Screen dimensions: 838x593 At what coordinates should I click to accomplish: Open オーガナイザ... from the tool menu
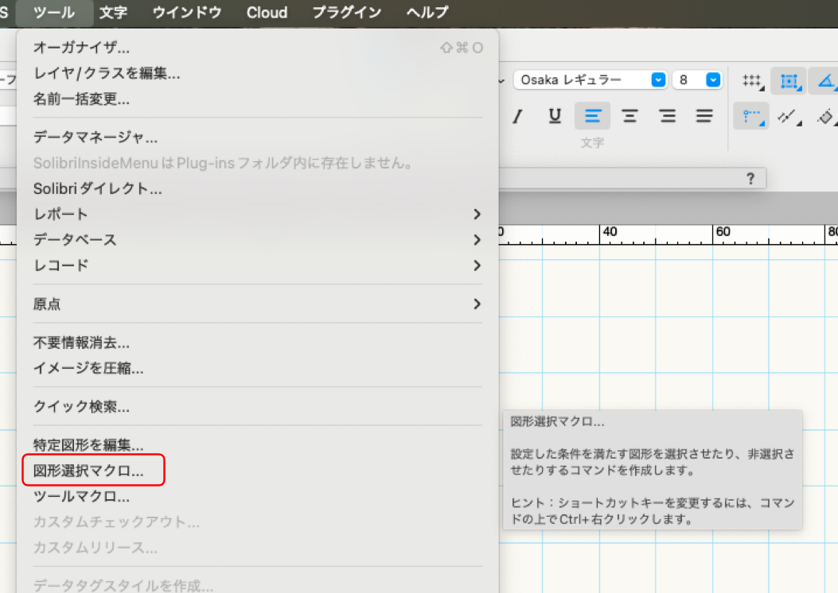(81, 48)
